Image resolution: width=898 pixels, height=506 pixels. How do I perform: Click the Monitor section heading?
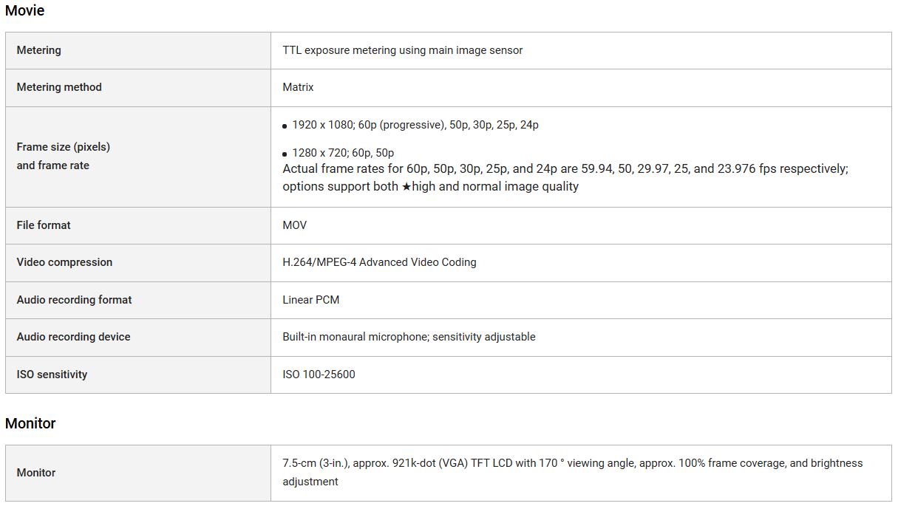30,423
